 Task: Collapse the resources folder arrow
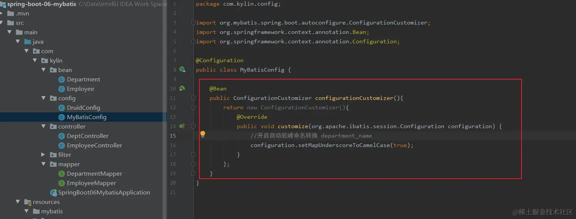click(x=18, y=202)
